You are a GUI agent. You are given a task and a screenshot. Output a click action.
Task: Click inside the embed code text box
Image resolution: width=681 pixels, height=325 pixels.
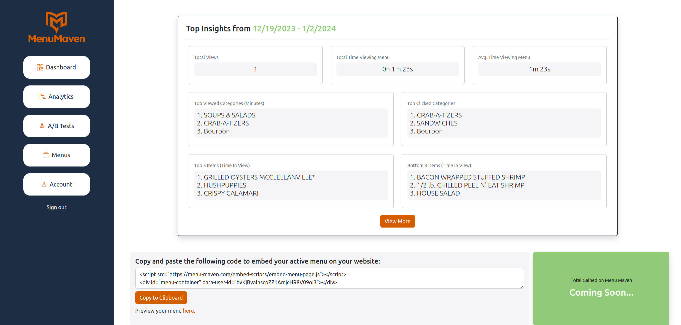pos(329,278)
